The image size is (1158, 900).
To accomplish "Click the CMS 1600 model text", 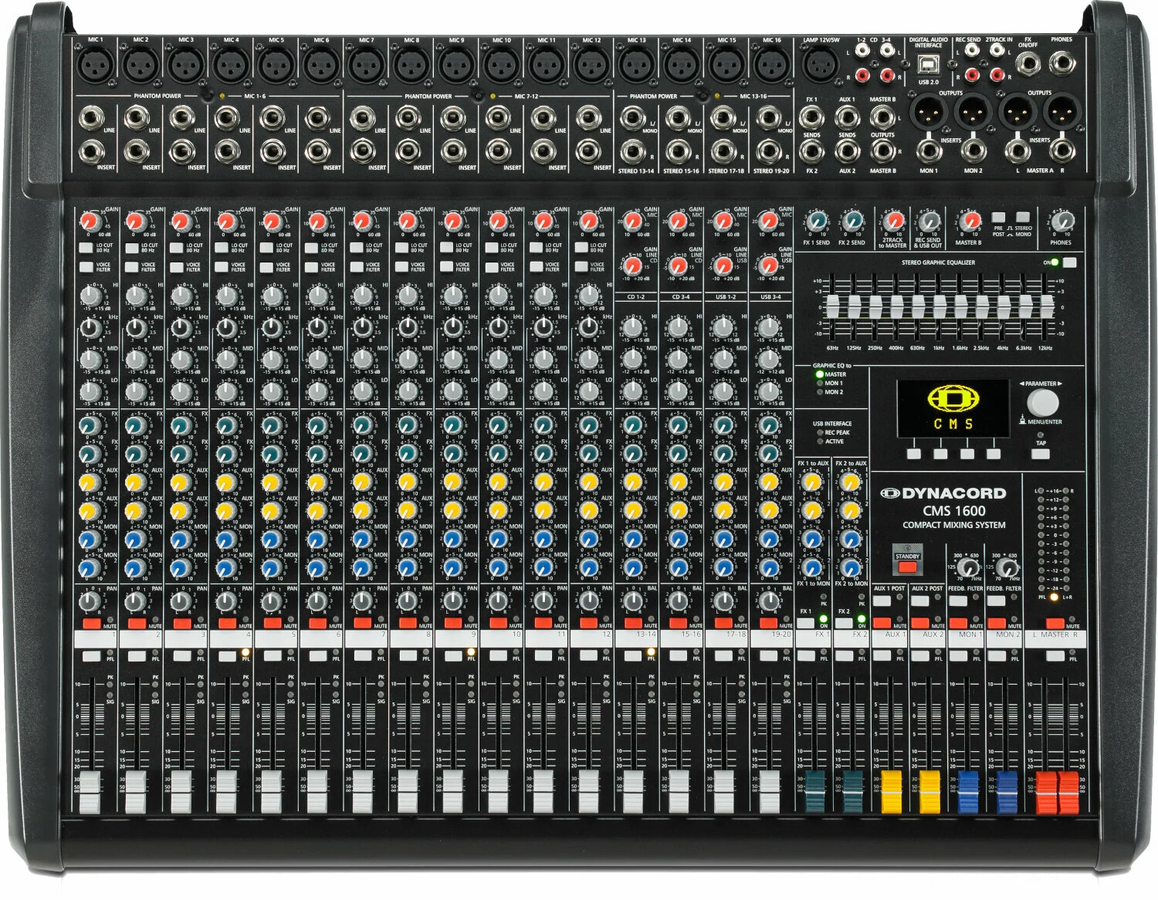I will [953, 510].
